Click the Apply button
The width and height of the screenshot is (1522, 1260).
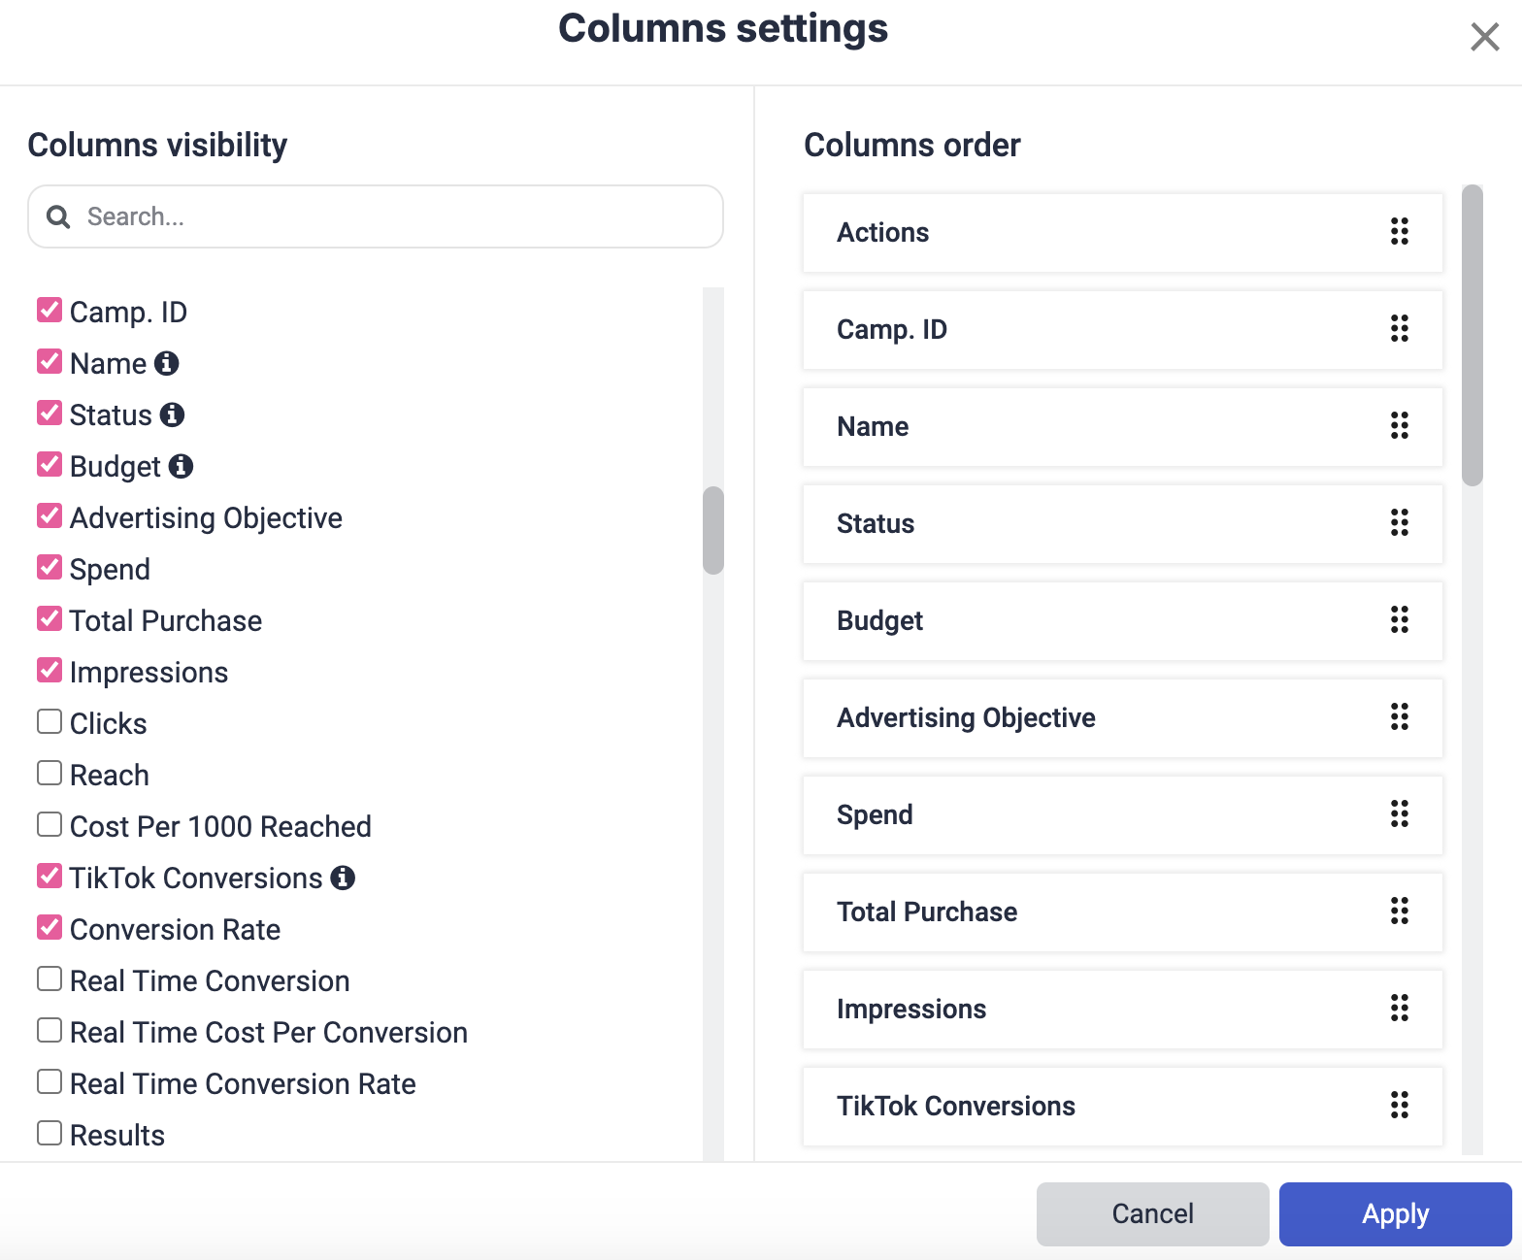point(1395,1213)
